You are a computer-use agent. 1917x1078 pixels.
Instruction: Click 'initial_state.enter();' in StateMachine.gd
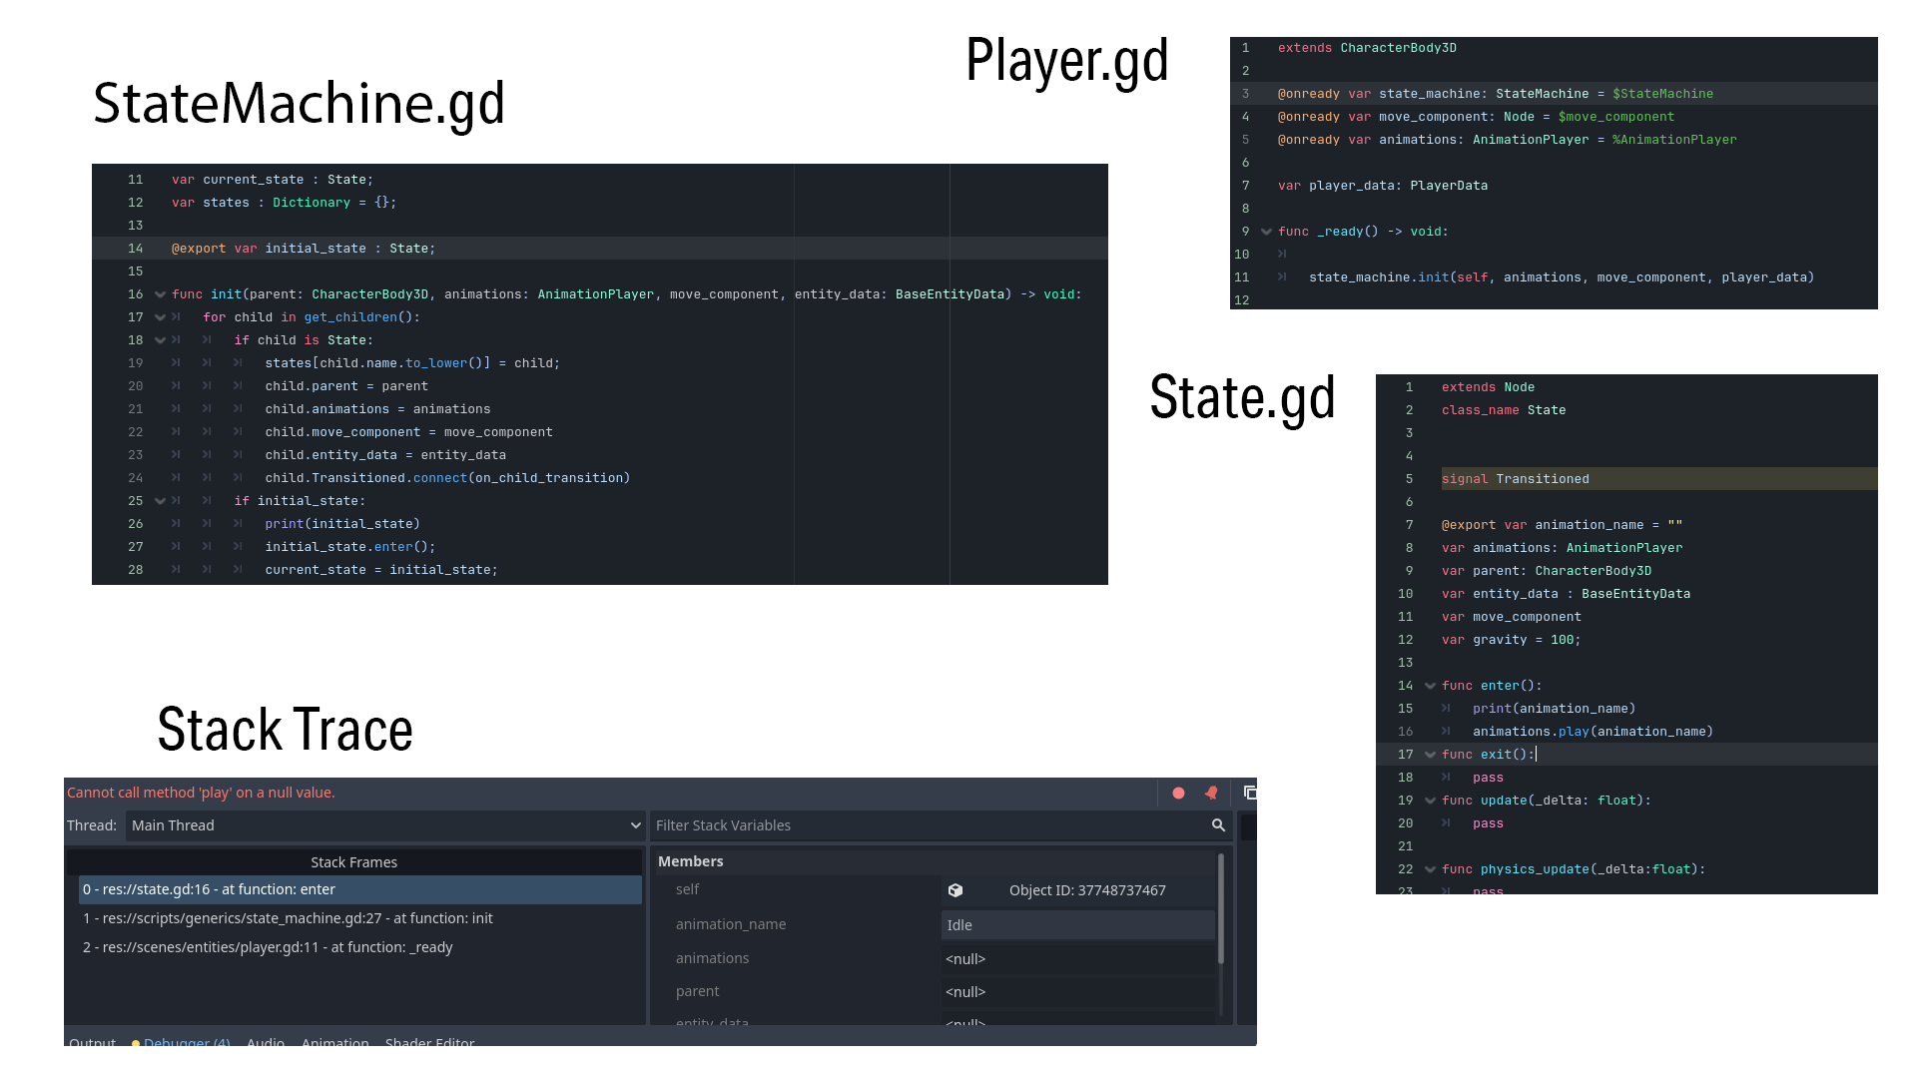click(x=349, y=547)
